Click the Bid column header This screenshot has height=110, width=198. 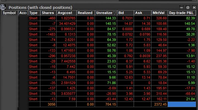pos(125,13)
